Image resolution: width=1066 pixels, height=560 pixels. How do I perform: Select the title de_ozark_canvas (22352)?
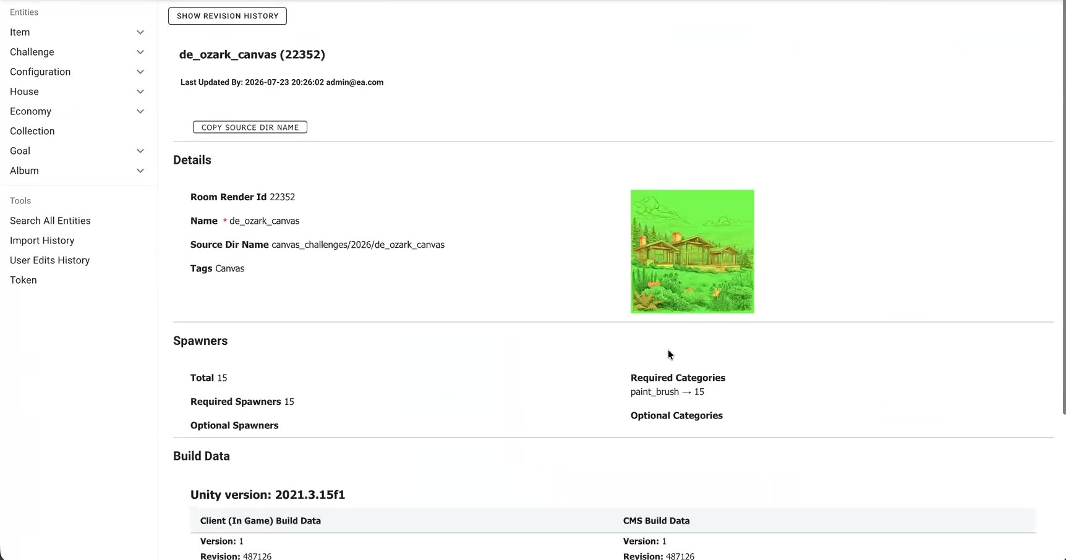pos(252,54)
